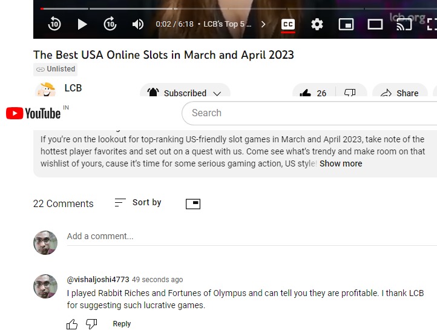Like the video with 26 likes
Image resolution: width=437 pixels, height=333 pixels.
coord(314,91)
